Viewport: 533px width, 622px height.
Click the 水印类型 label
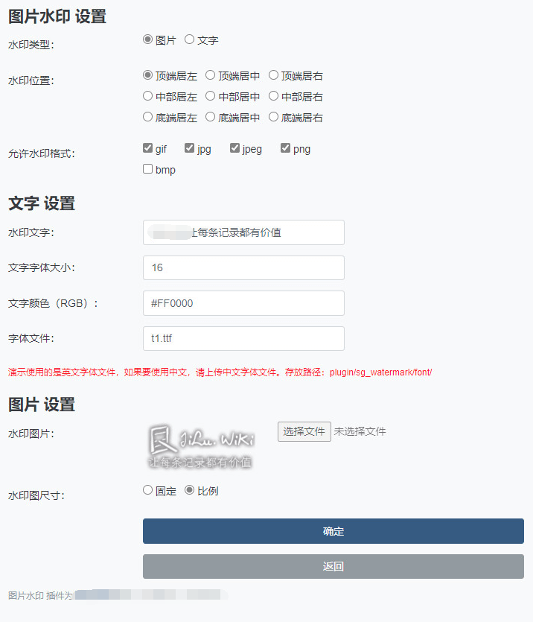(x=31, y=45)
